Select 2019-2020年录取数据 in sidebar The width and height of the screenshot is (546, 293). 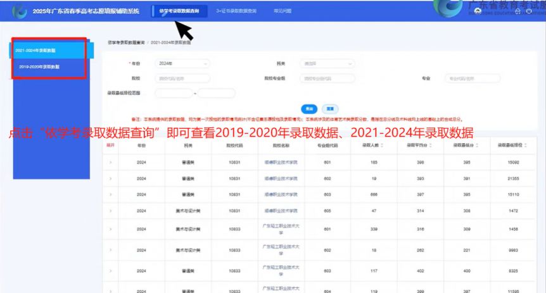(x=39, y=66)
